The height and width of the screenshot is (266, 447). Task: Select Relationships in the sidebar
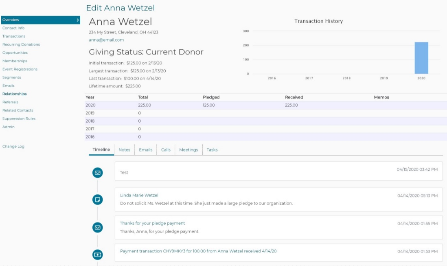click(x=15, y=94)
